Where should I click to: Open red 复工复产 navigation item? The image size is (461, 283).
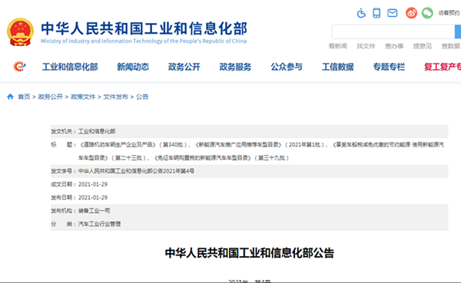[x=443, y=67]
